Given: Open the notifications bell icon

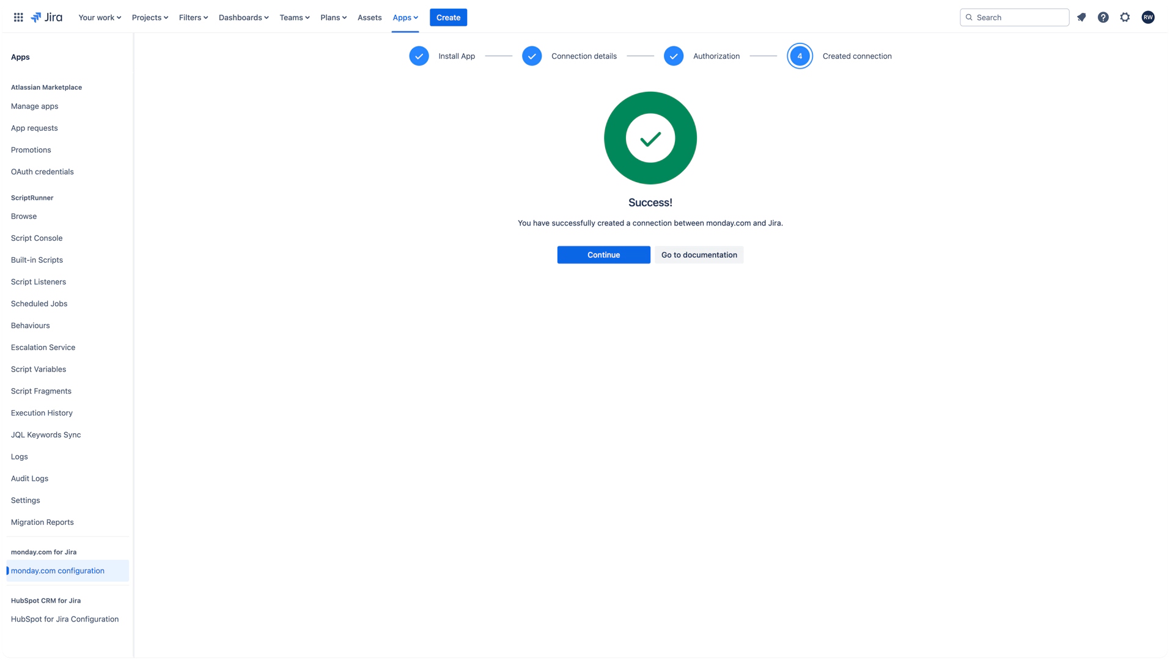Looking at the screenshot, I should 1081,17.
